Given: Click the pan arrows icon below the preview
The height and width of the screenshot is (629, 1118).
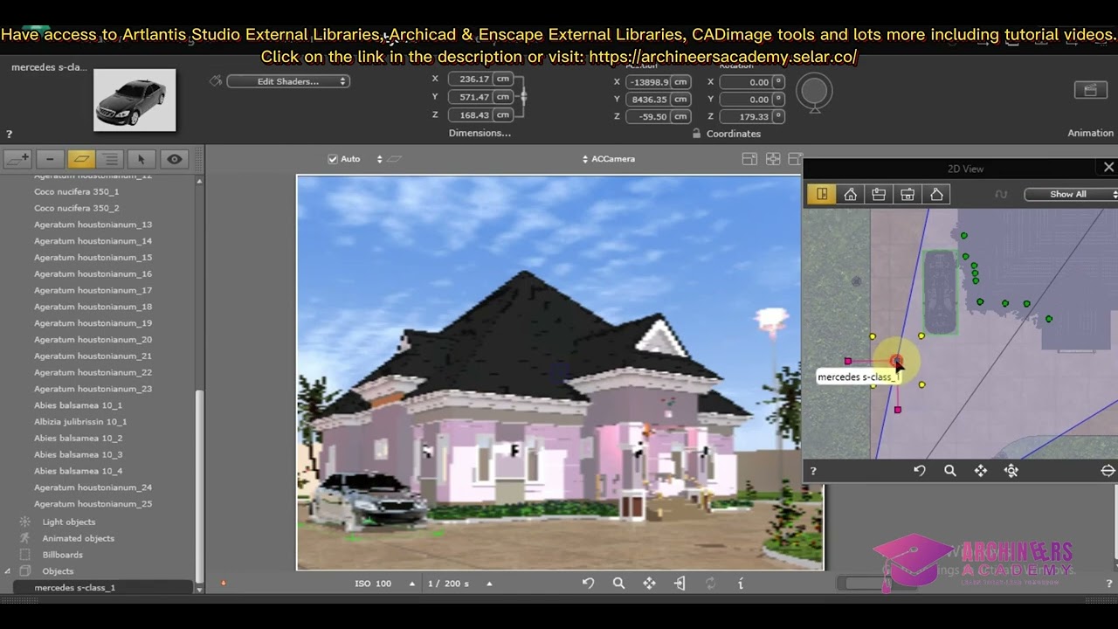Looking at the screenshot, I should pos(650,584).
